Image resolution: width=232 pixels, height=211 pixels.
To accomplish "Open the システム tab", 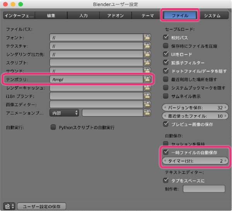I will 212,15.
